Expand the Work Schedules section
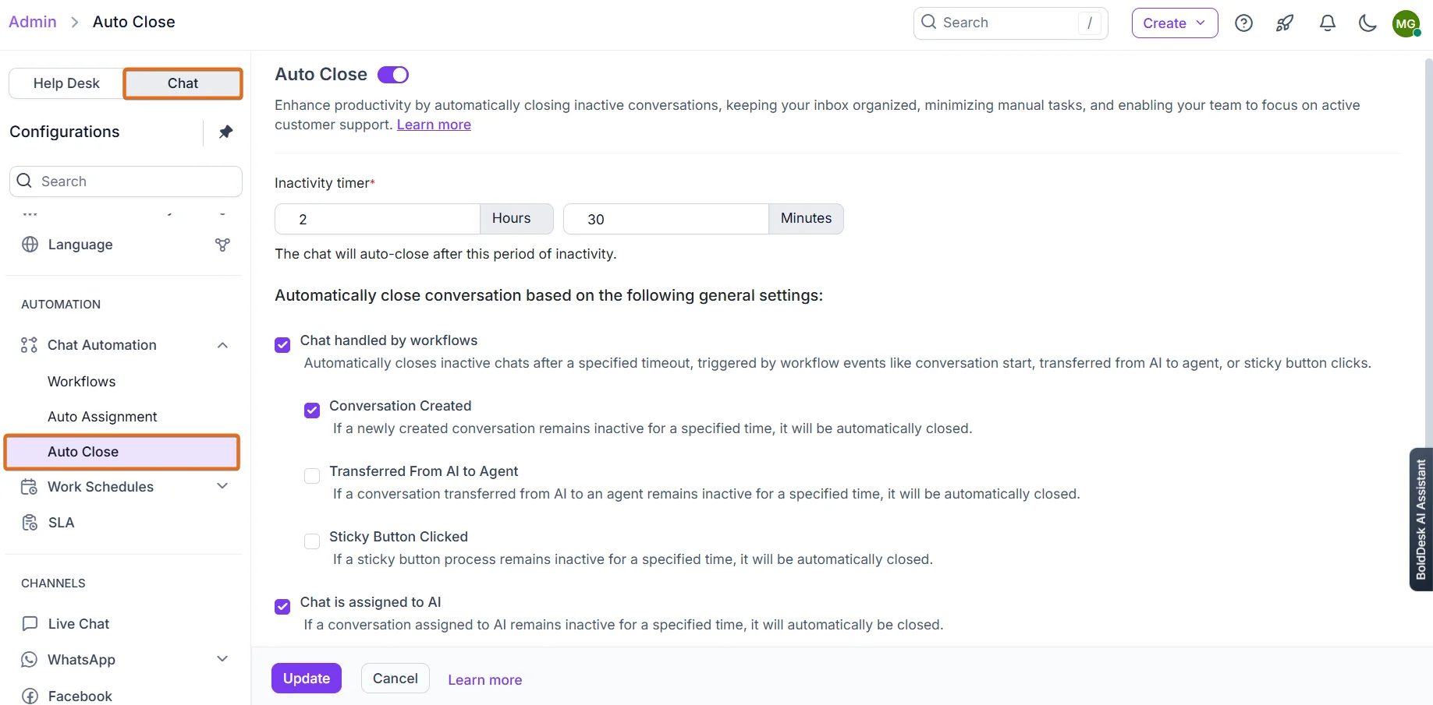Screen dimensions: 1433x705 tap(222, 487)
